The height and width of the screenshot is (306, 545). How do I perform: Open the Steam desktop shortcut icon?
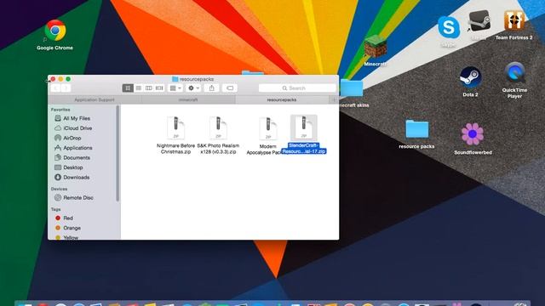click(x=479, y=21)
